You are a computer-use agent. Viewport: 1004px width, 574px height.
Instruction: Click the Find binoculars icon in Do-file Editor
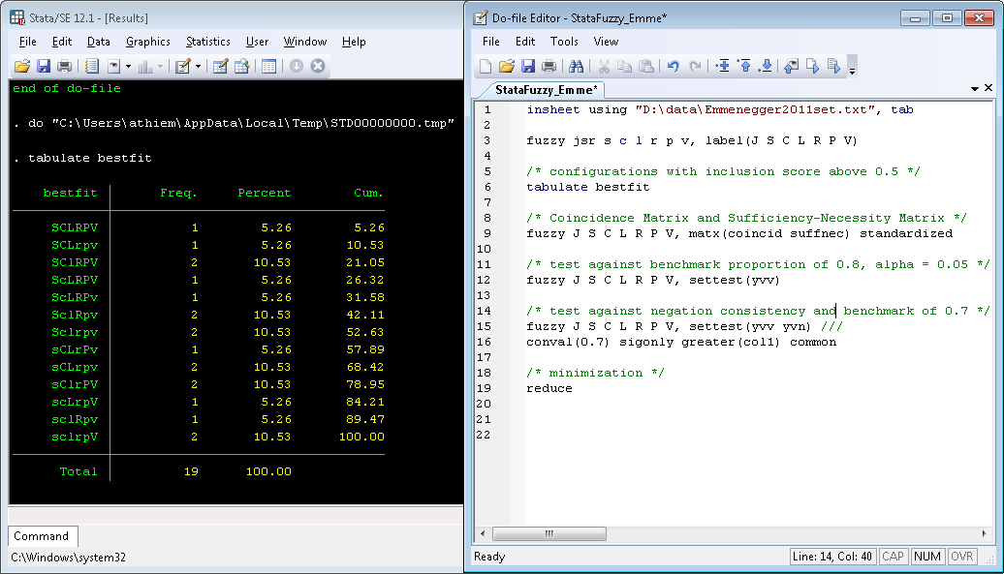click(576, 66)
